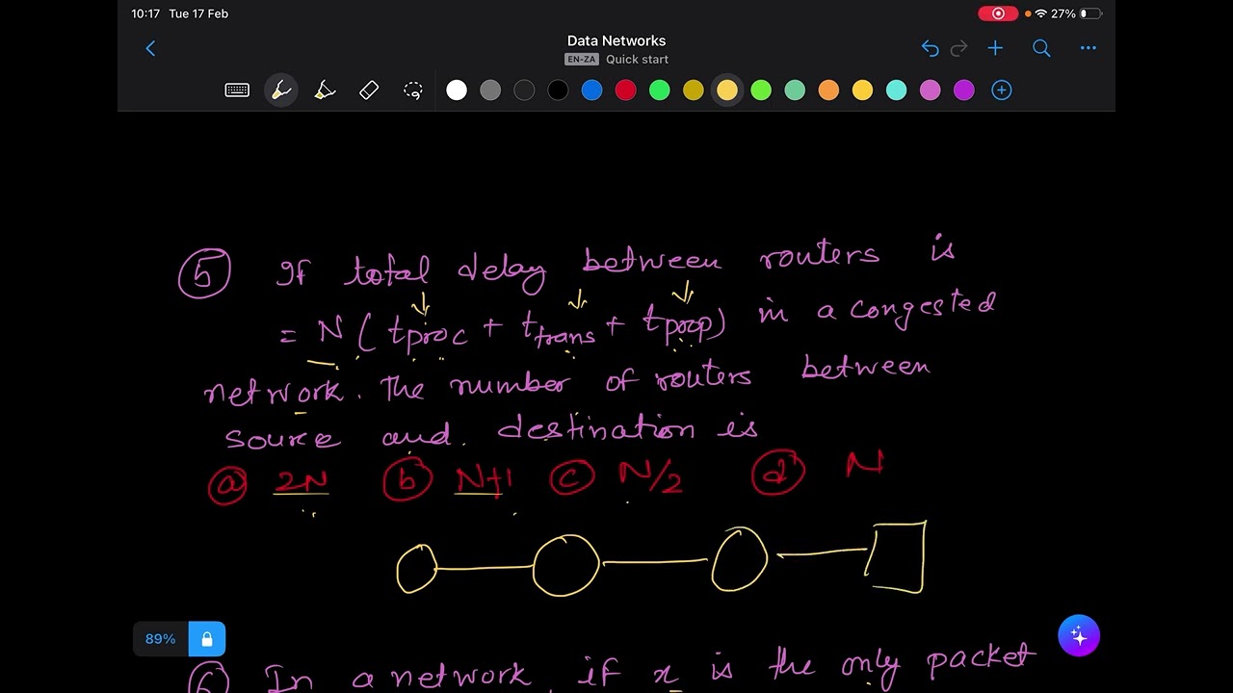
Task: Pick the white color swatch
Action: 457,90
